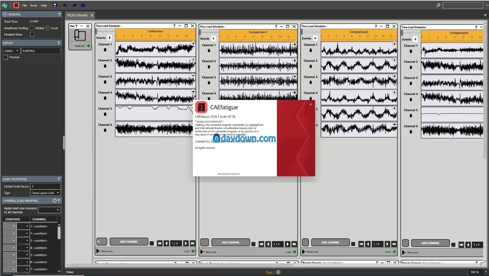This screenshot has height=276, width=489.
Task: Click green Load connector of Calibration scheduler
Action: [x=193, y=251]
